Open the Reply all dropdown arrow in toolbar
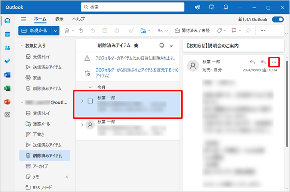The image size is (290, 192). tap(166, 31)
